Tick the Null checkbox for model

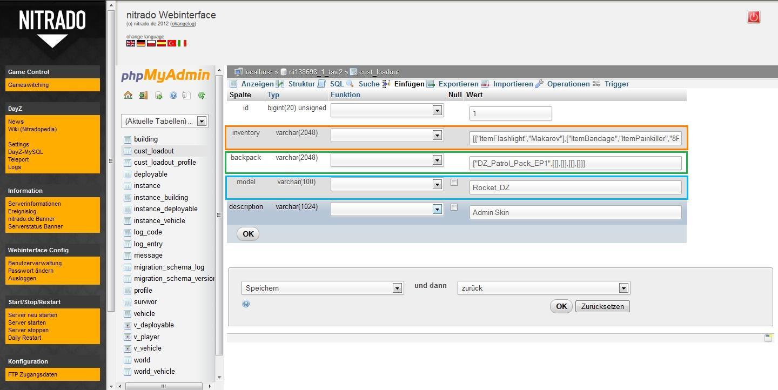tap(454, 183)
